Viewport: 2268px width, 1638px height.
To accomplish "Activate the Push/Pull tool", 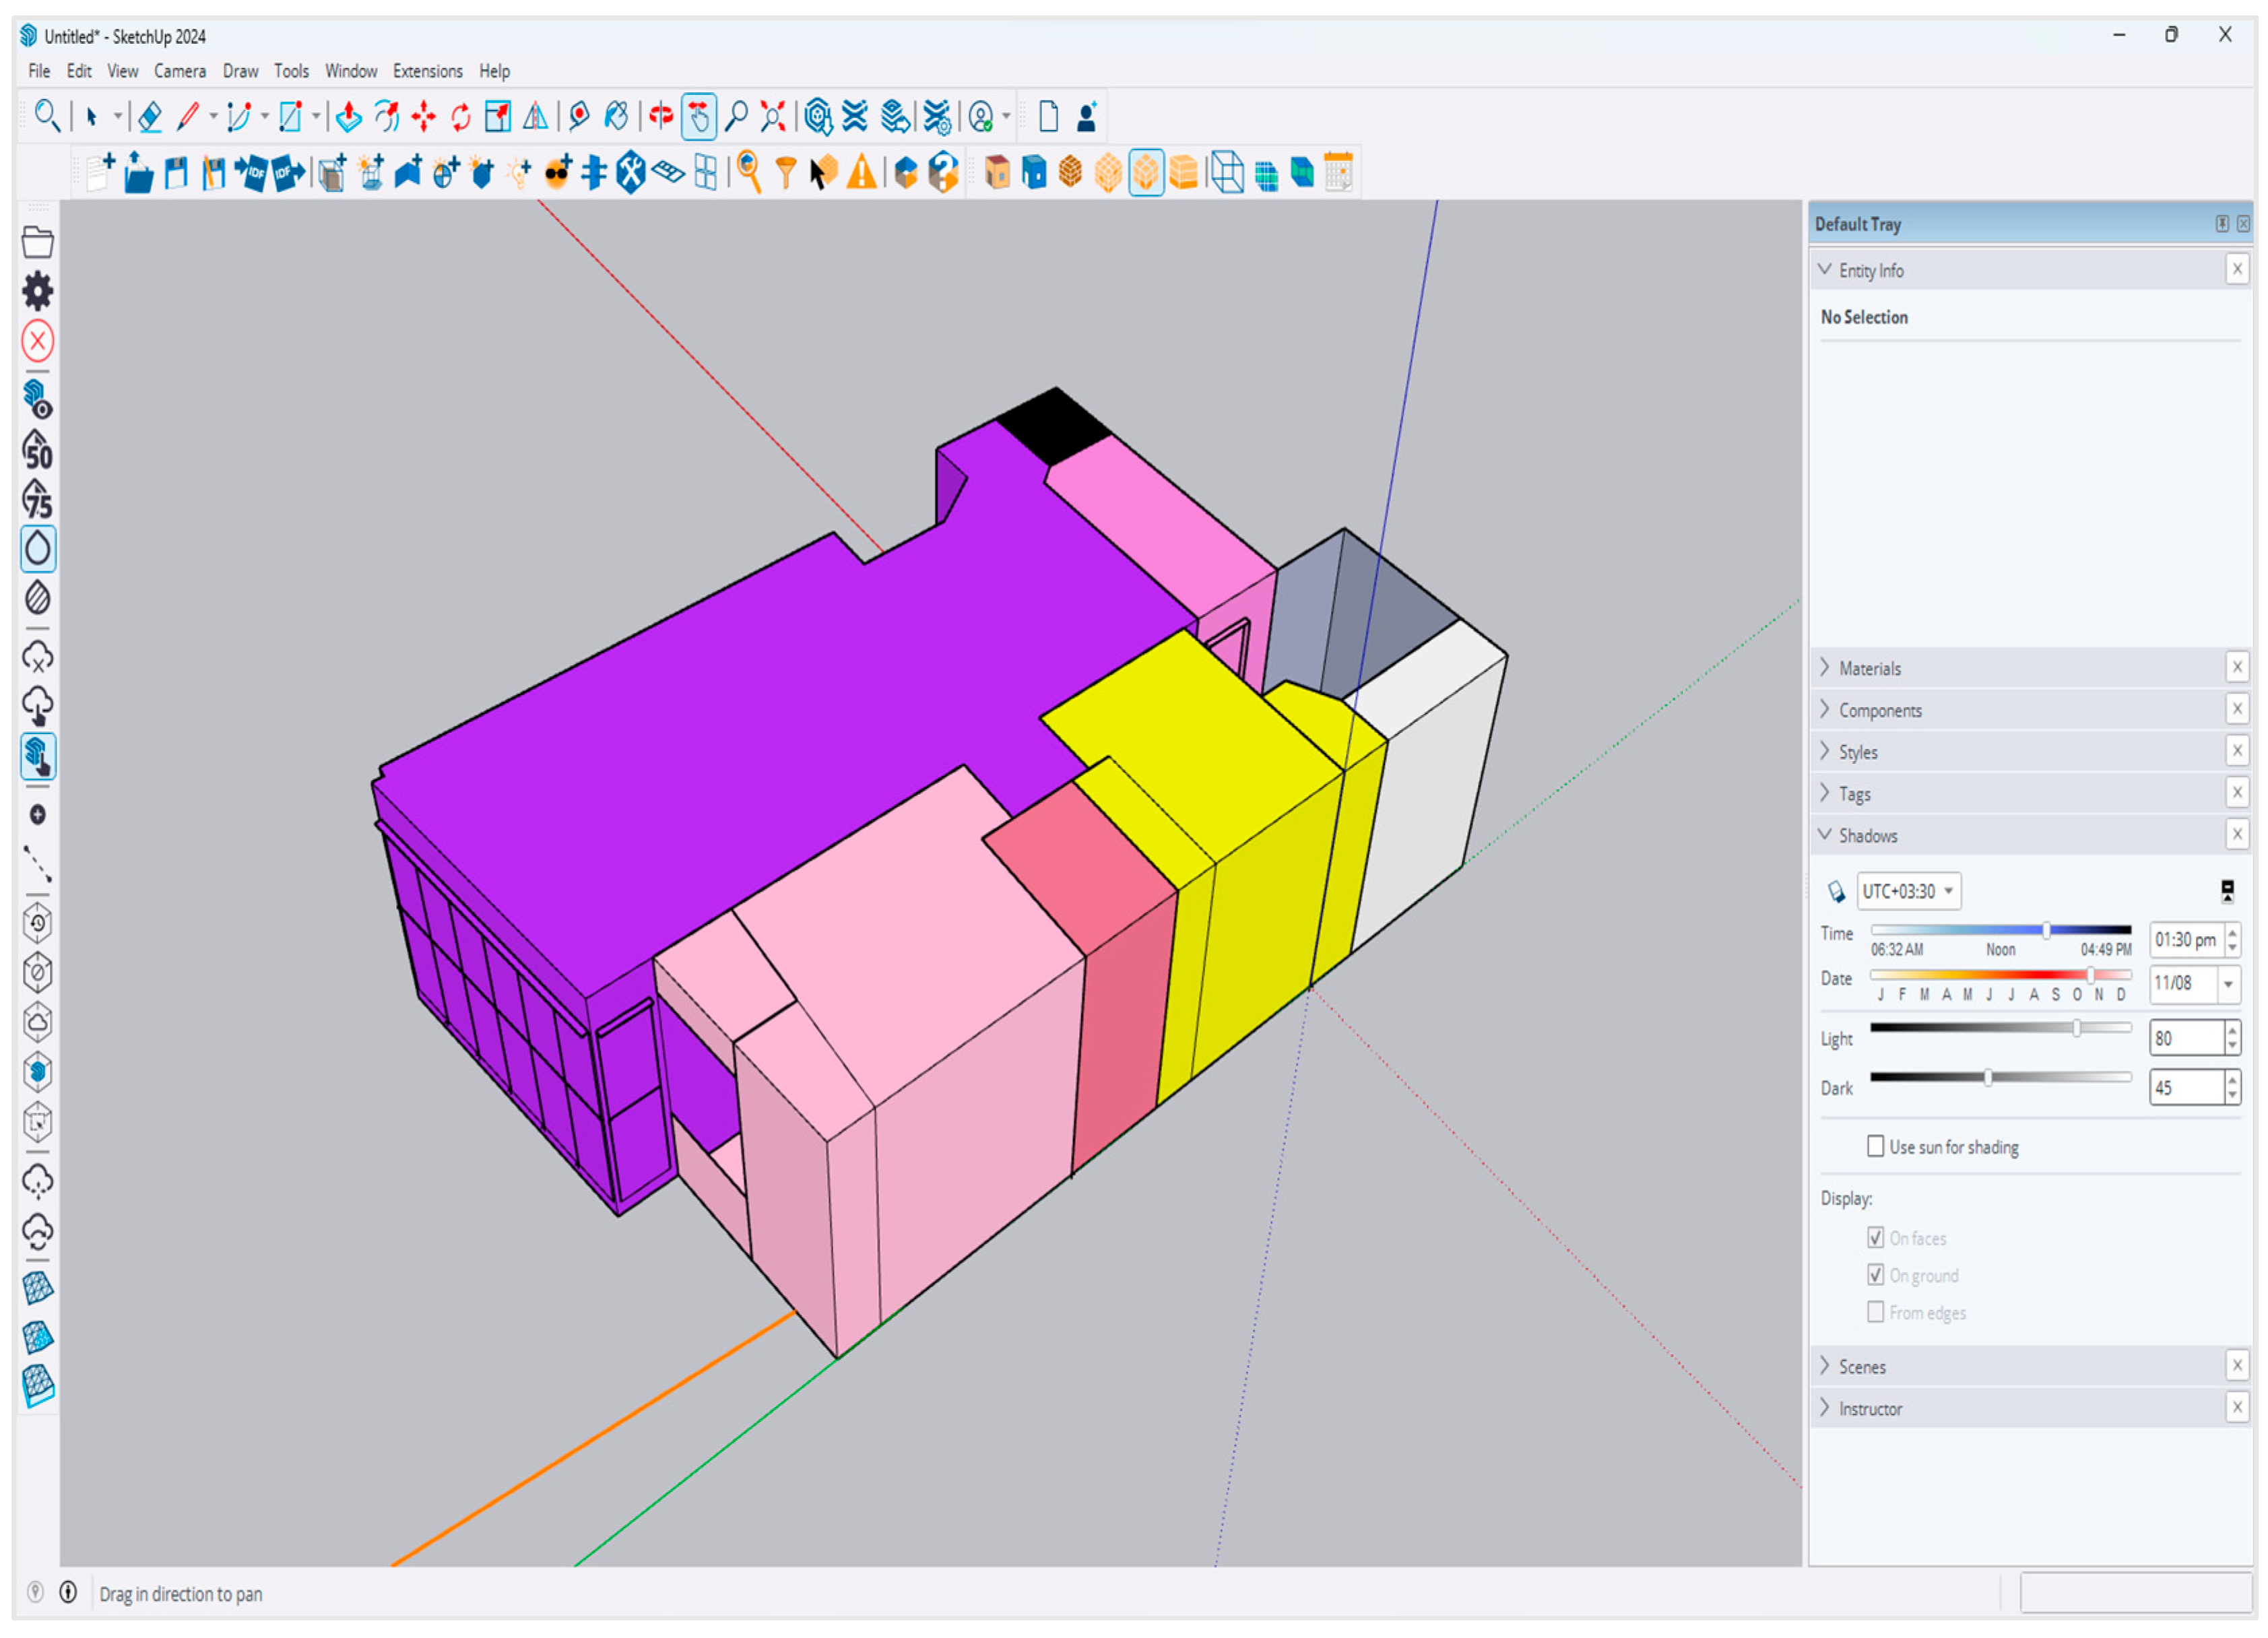I will click(x=348, y=117).
